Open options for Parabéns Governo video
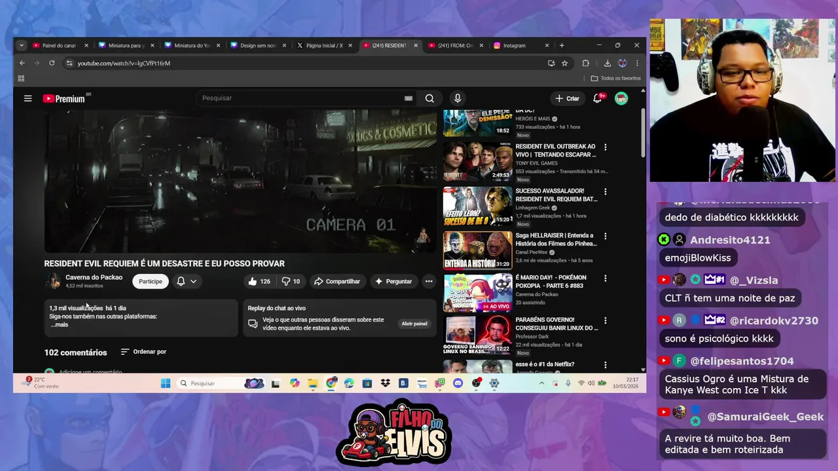The width and height of the screenshot is (838, 471). tap(605, 321)
